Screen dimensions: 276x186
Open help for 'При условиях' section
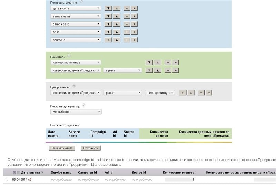74,86
